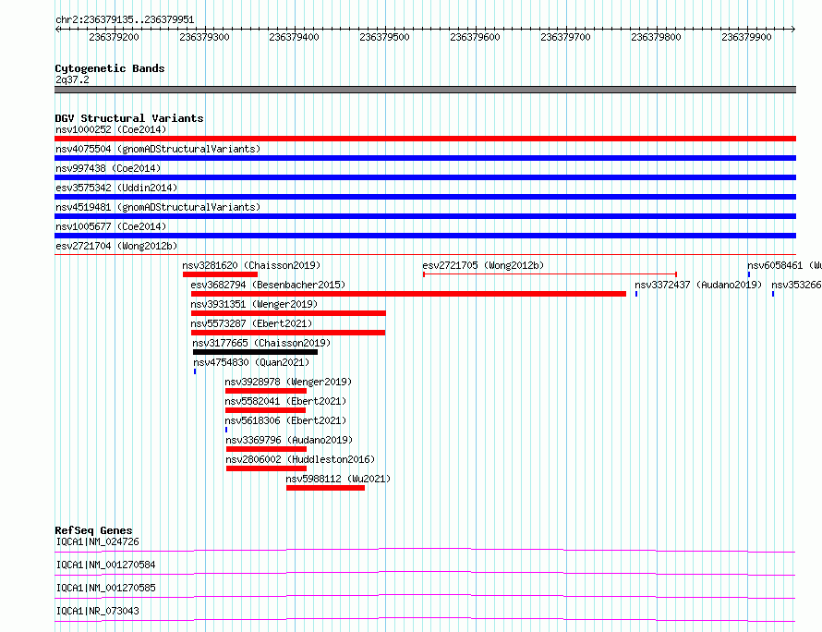Open nsv4519481 gnomADStructuralVariants label
822x632 pixels.
pos(158,207)
